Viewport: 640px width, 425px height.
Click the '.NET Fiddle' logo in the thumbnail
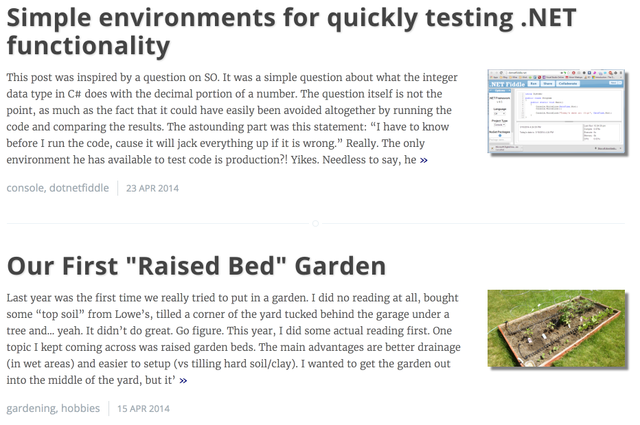pyautogui.click(x=507, y=84)
